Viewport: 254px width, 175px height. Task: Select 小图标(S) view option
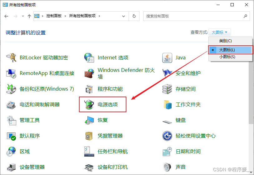[x=230, y=57]
